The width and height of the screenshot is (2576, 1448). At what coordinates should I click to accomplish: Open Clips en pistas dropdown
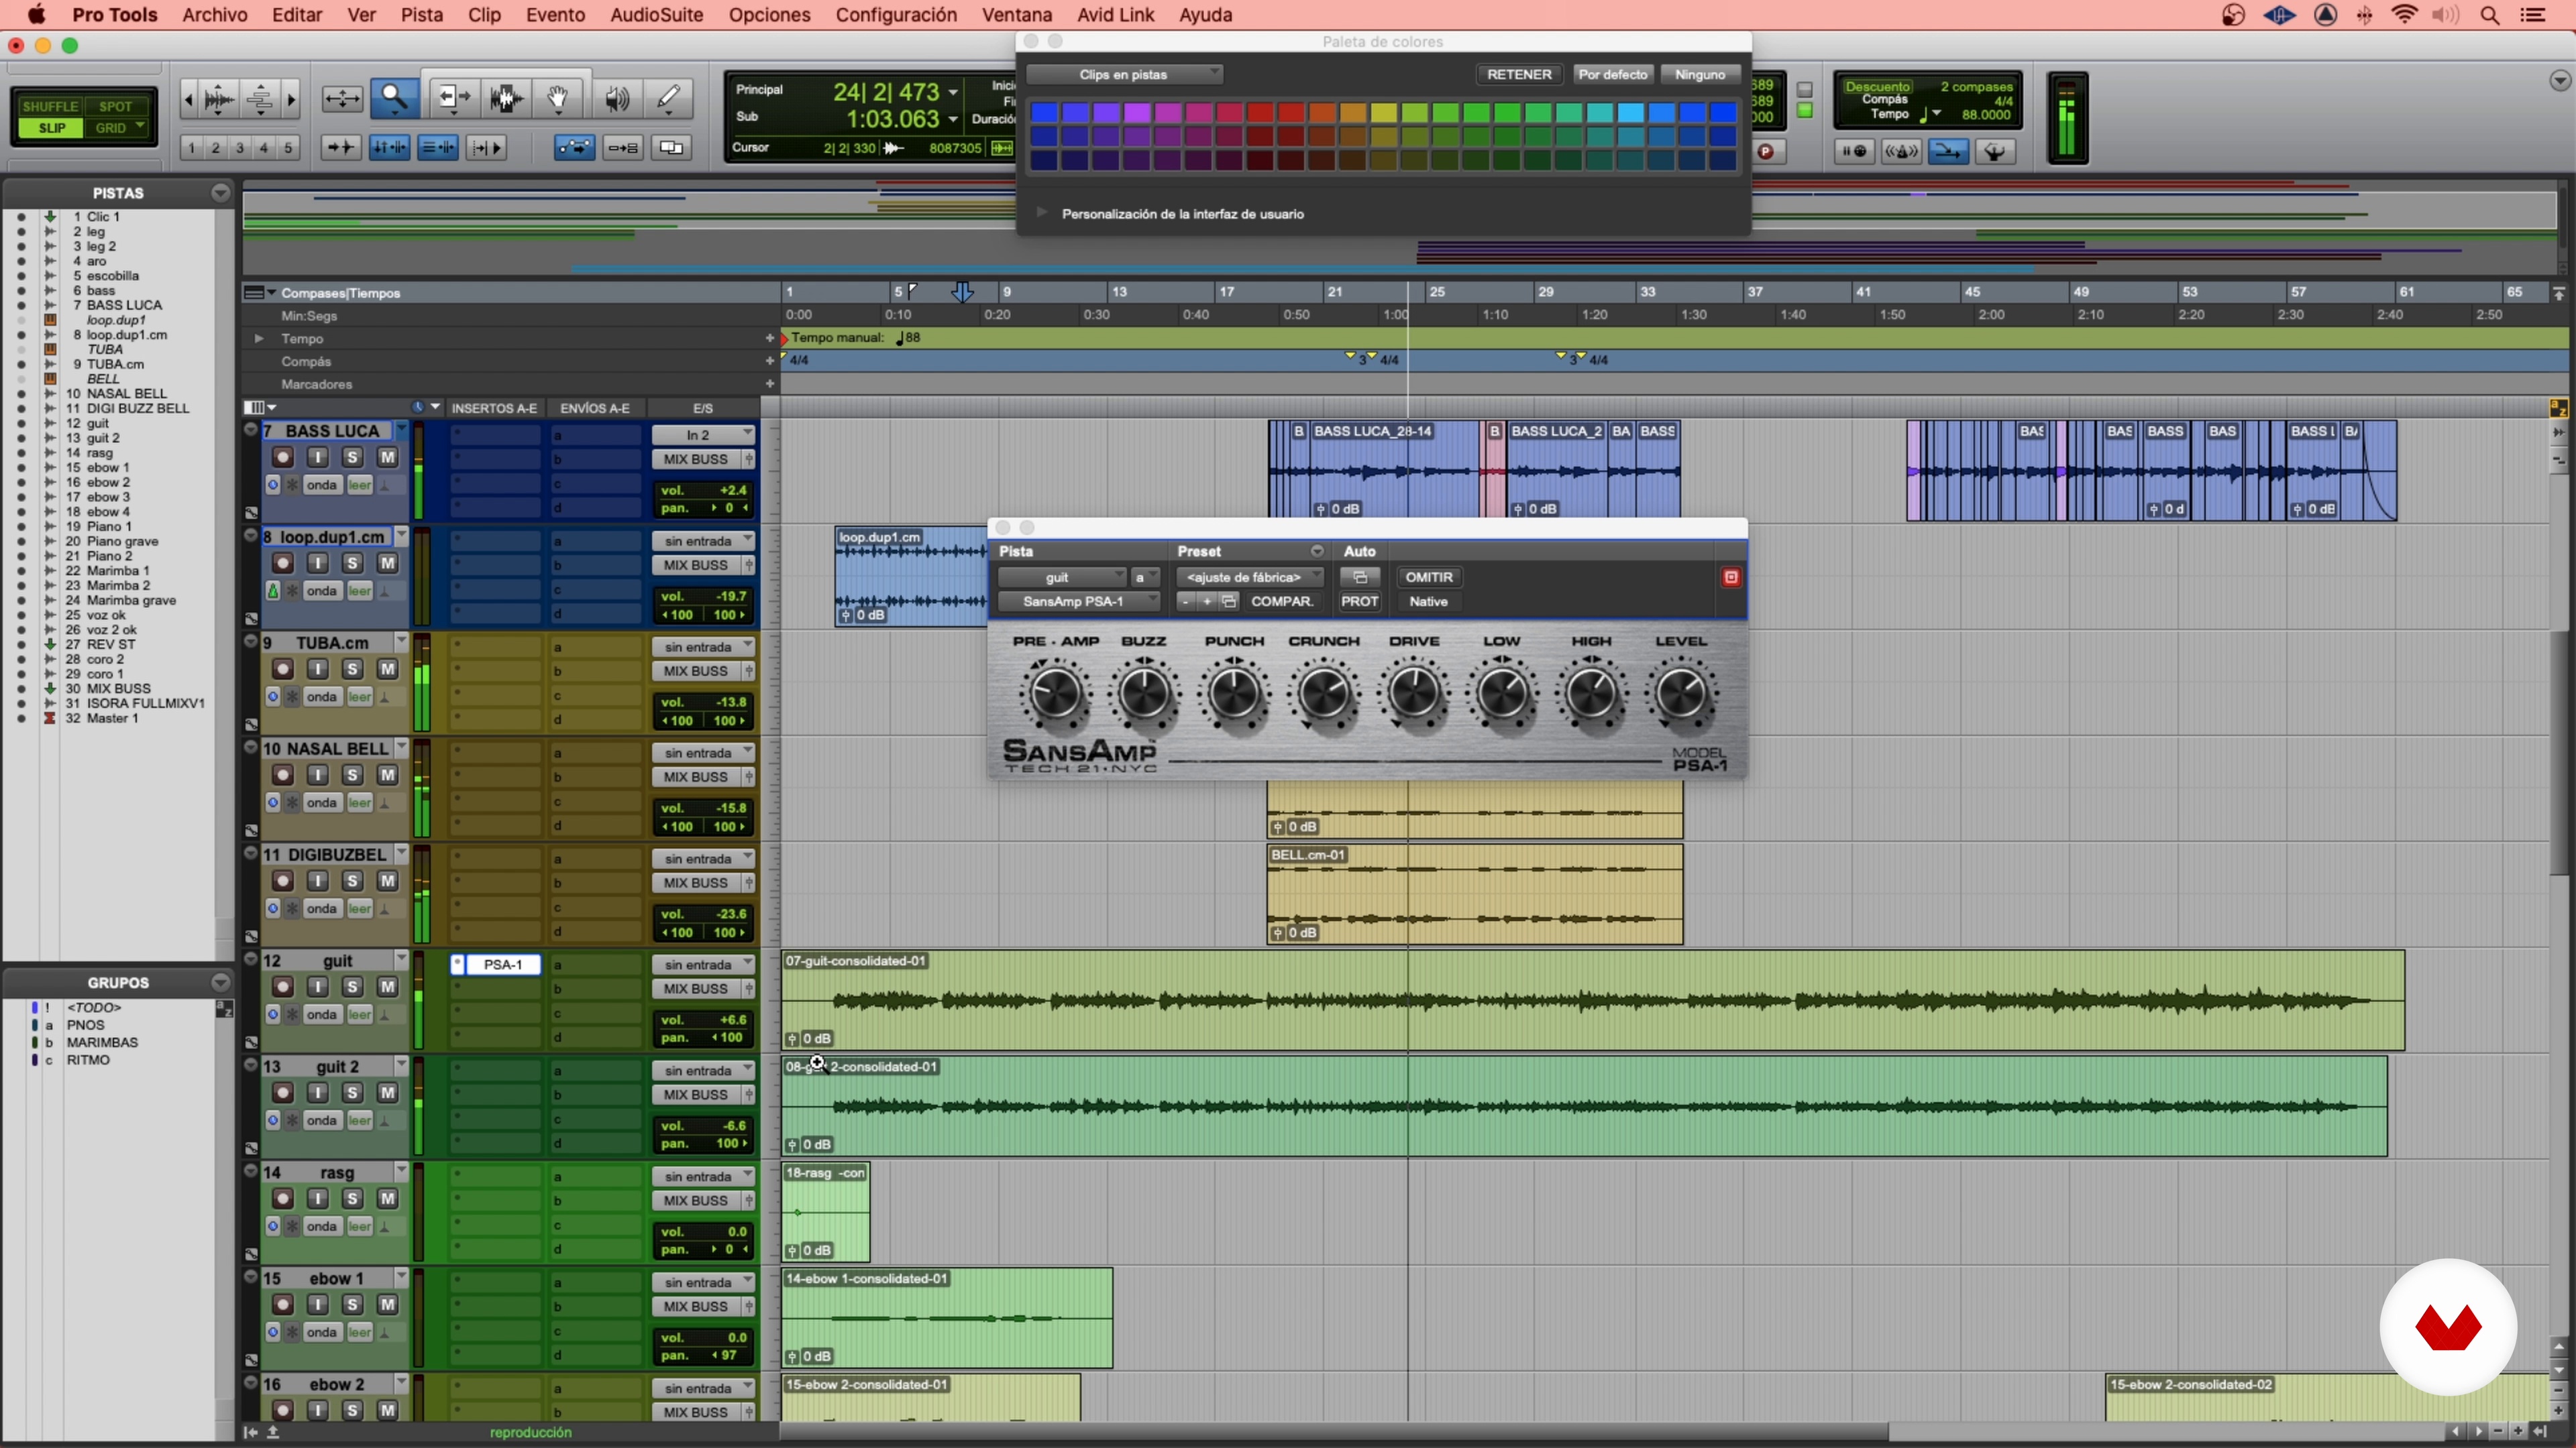[x=1124, y=74]
